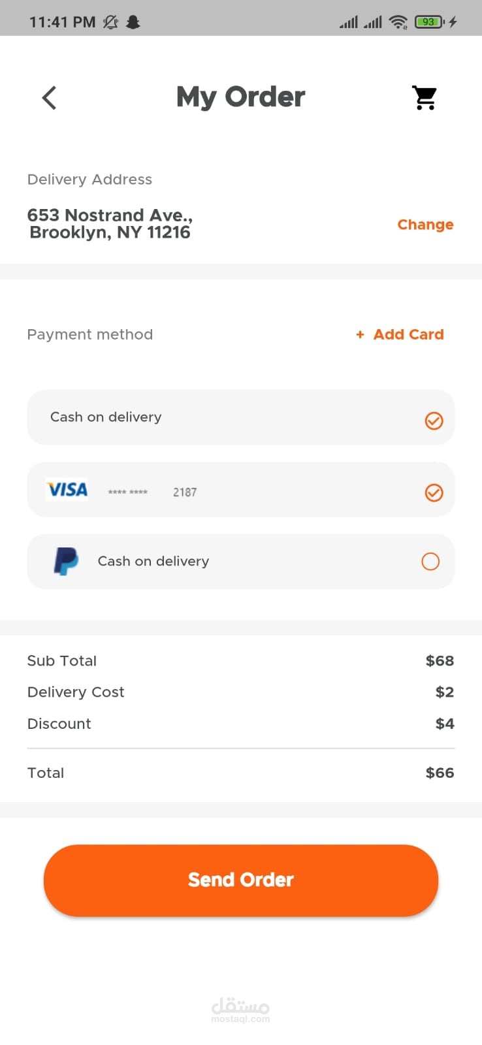Viewport: 482px width, 1045px height.
Task: Click Change next to the delivery address
Action: [x=425, y=225]
